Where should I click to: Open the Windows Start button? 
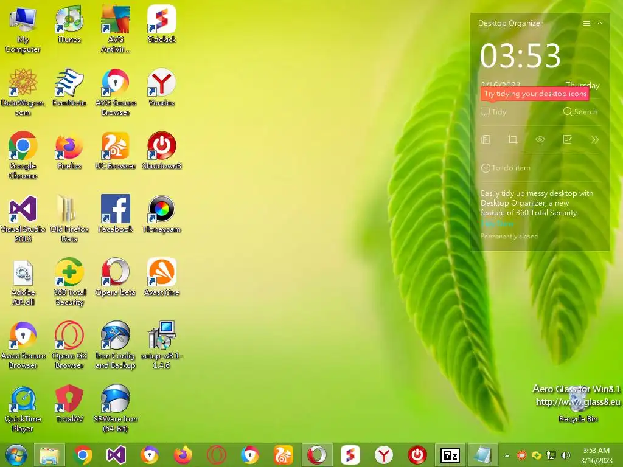tap(16, 455)
